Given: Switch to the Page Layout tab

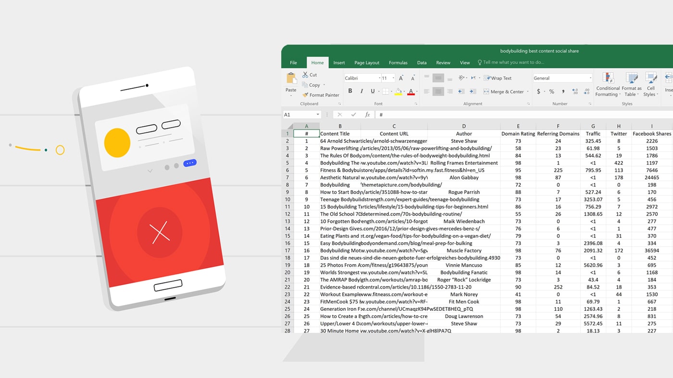Looking at the screenshot, I should pyautogui.click(x=367, y=62).
